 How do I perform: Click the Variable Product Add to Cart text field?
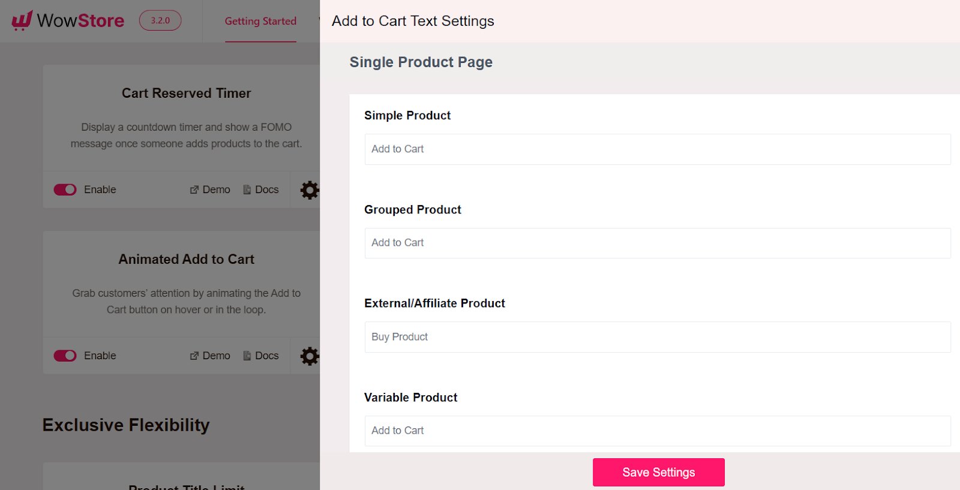point(658,431)
